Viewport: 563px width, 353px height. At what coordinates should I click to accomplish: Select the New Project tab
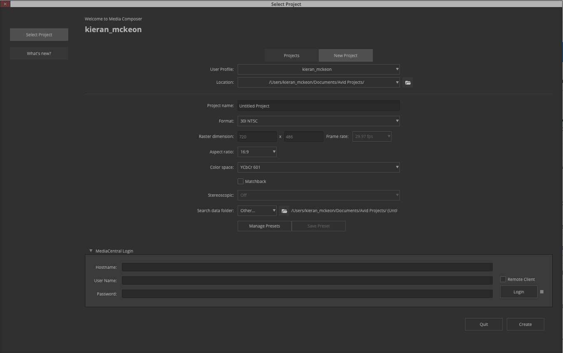point(346,55)
